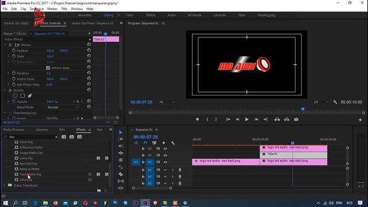Viewport: 368px width, 207px height.
Task: Click Program monitor playhead scrubber
Action: click(x=303, y=109)
